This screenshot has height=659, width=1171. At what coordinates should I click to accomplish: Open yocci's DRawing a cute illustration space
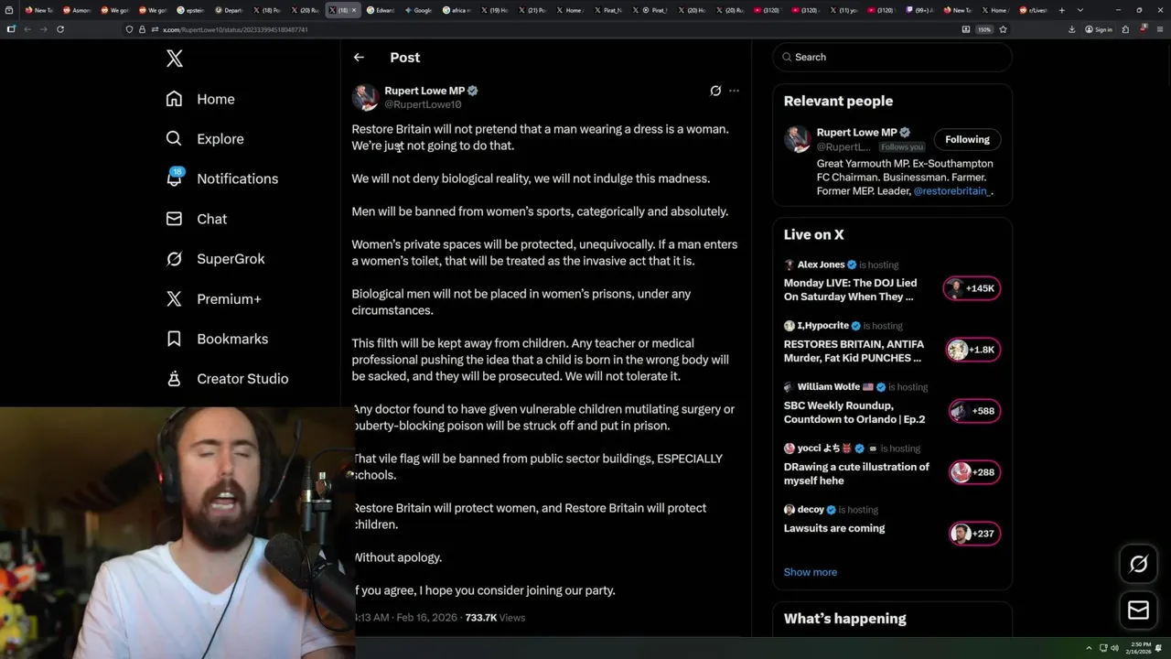[x=856, y=473]
